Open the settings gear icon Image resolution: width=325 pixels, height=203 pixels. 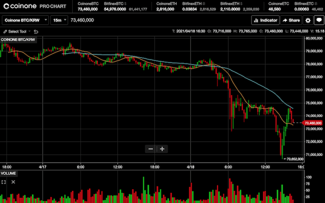pyautogui.click(x=308, y=20)
